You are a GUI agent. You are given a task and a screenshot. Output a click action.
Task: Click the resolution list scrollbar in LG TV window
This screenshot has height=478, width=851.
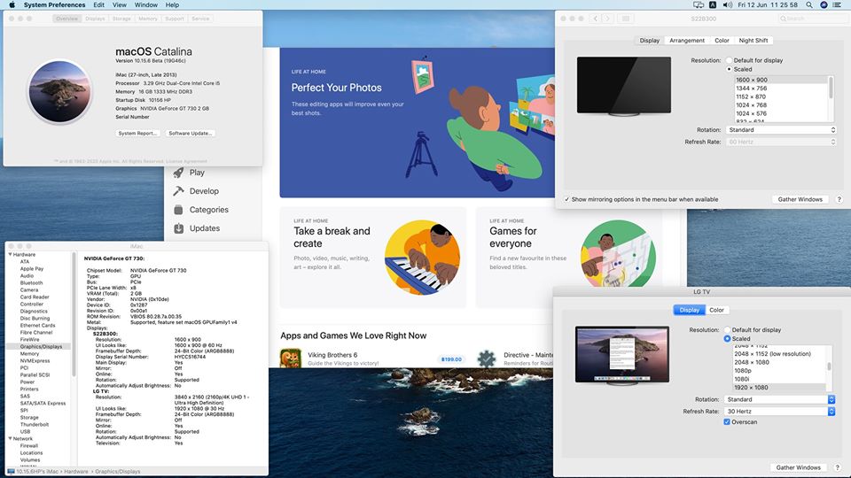tap(829, 366)
